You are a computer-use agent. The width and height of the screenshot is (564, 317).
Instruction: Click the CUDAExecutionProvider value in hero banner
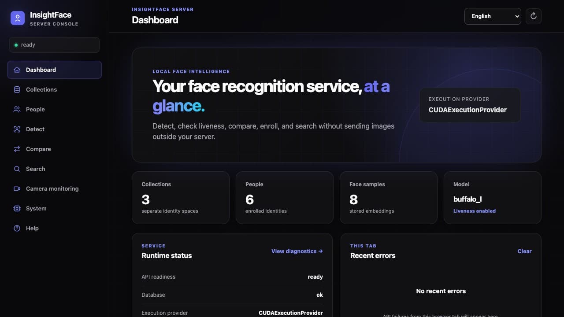pos(468,110)
